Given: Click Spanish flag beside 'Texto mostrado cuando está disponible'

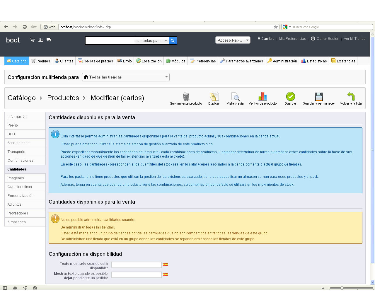Looking at the screenshot, I should [x=165, y=264].
